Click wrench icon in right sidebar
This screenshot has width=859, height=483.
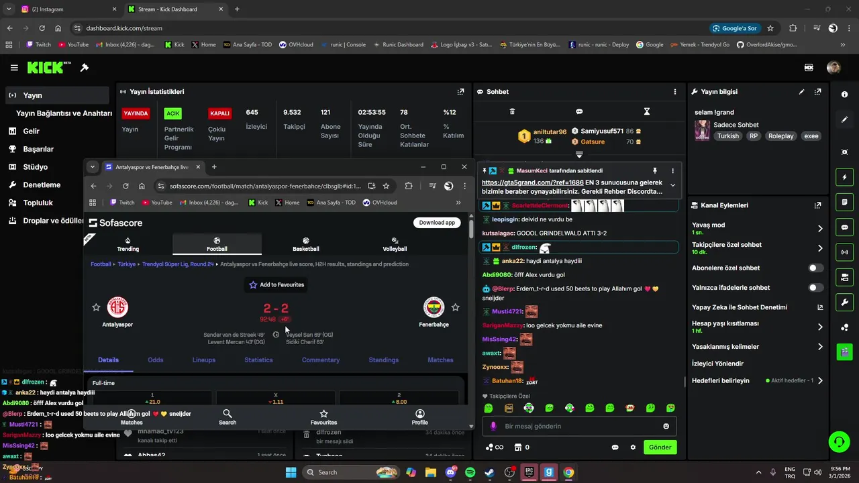pyautogui.click(x=845, y=303)
